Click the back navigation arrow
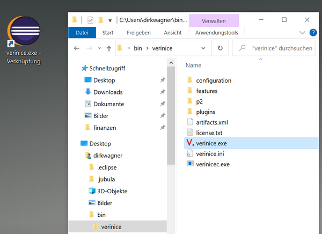 (x=77, y=48)
